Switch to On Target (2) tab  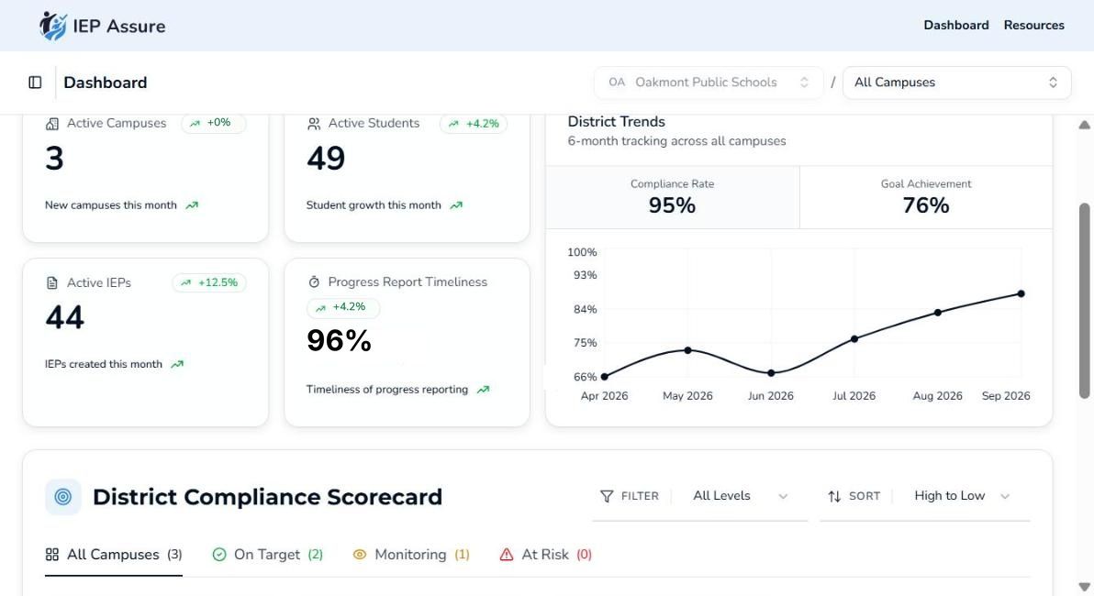(x=268, y=554)
